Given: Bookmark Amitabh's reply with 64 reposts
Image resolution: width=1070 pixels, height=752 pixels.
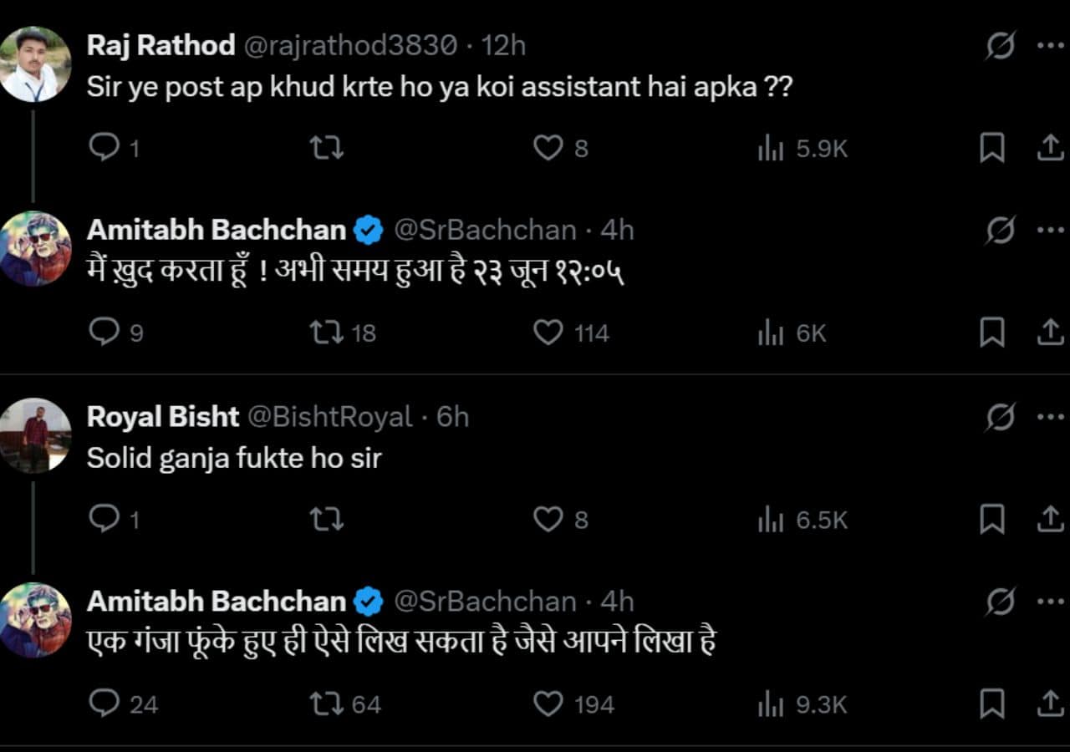Looking at the screenshot, I should click(991, 704).
